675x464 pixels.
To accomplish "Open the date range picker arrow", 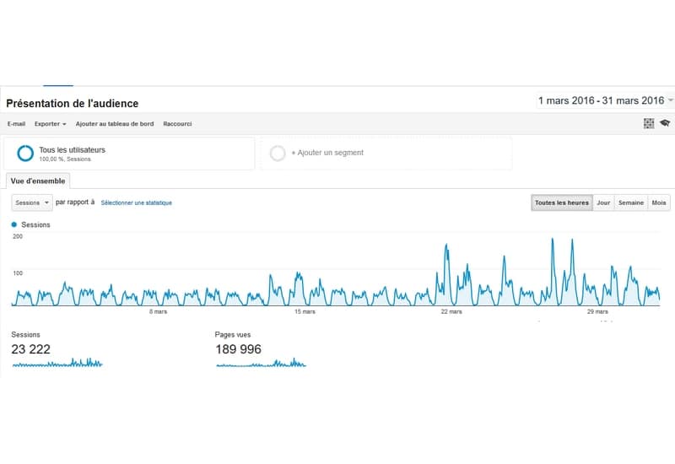I will point(670,100).
